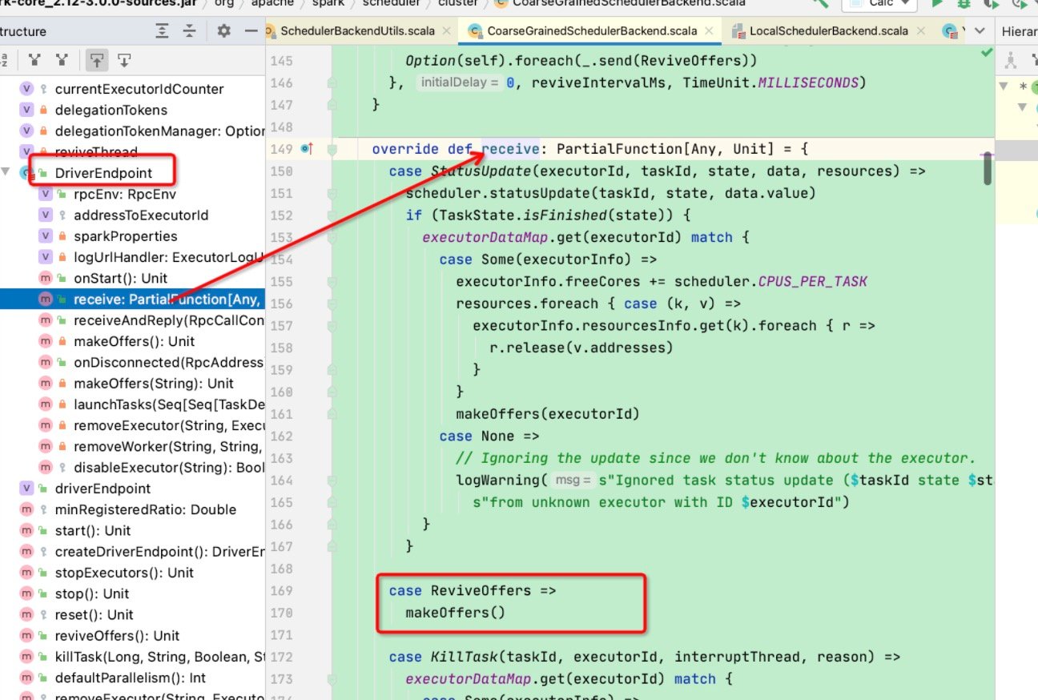Click the overriding method gutter icon at line 149
Image resolution: width=1038 pixels, height=700 pixels.
pyautogui.click(x=307, y=149)
